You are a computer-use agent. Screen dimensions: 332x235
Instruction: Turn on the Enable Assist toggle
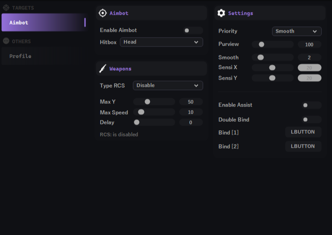click(x=311, y=105)
